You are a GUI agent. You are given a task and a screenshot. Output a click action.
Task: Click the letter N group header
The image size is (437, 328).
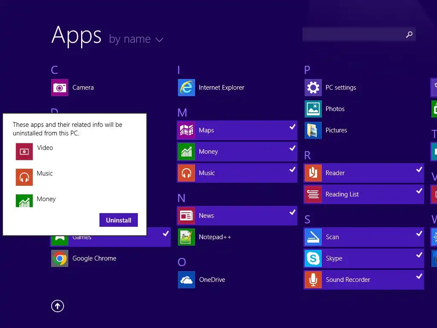pos(181,198)
